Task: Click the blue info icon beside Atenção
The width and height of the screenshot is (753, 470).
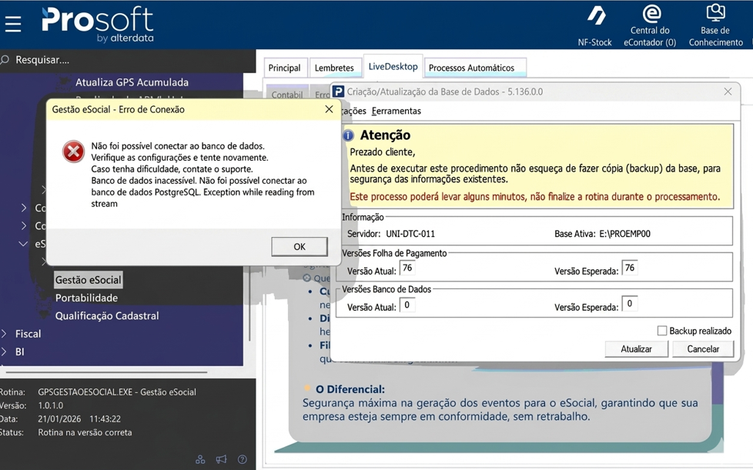Action: (x=349, y=135)
